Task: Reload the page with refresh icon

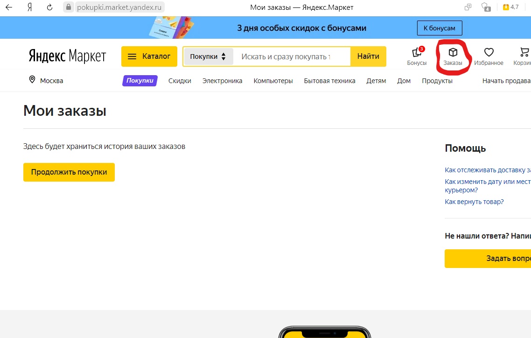Action: [x=50, y=7]
